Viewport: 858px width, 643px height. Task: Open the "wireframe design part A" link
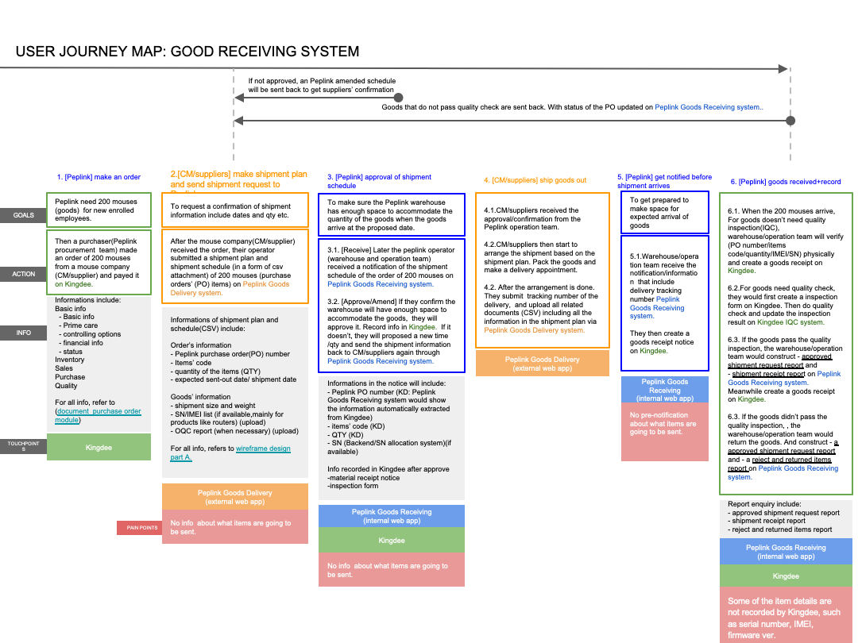tap(262, 449)
